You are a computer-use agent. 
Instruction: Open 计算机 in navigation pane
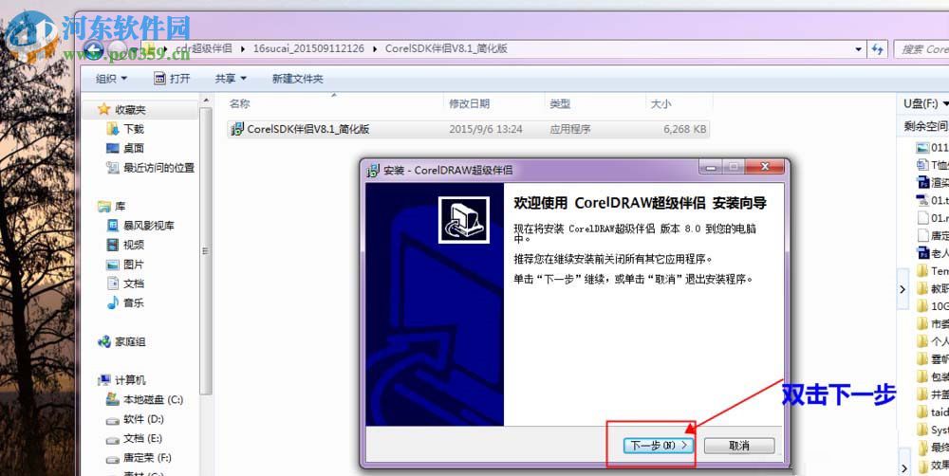coord(130,380)
